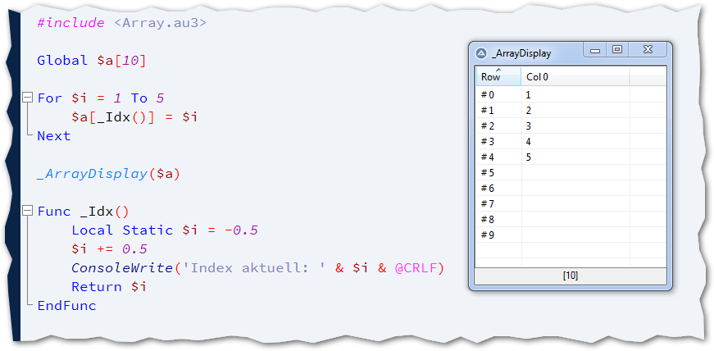Place cursor on the #include <Array.au3> line
This screenshot has height=351, width=714.
click(121, 23)
